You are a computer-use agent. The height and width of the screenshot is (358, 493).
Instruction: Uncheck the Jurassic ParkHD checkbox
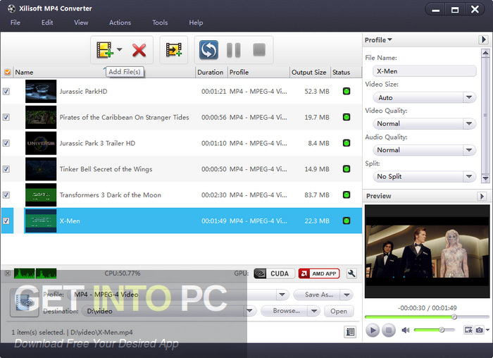(6, 91)
